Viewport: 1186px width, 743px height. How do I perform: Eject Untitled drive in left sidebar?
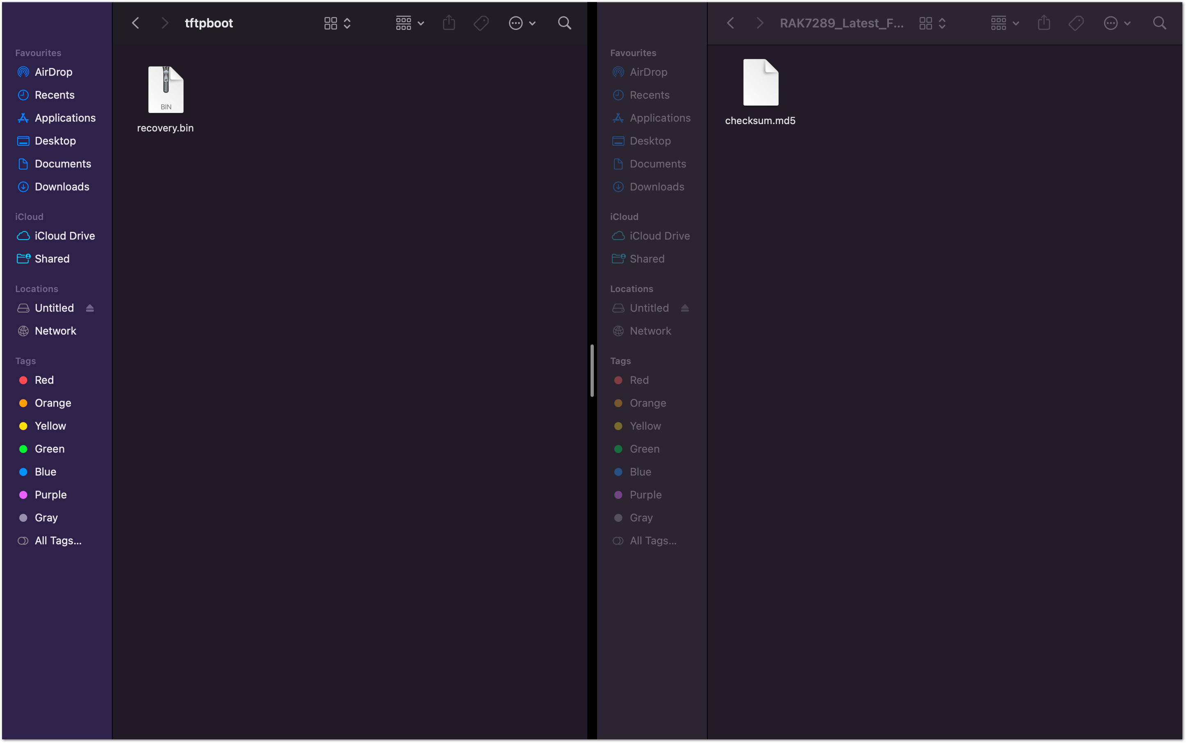click(x=89, y=308)
